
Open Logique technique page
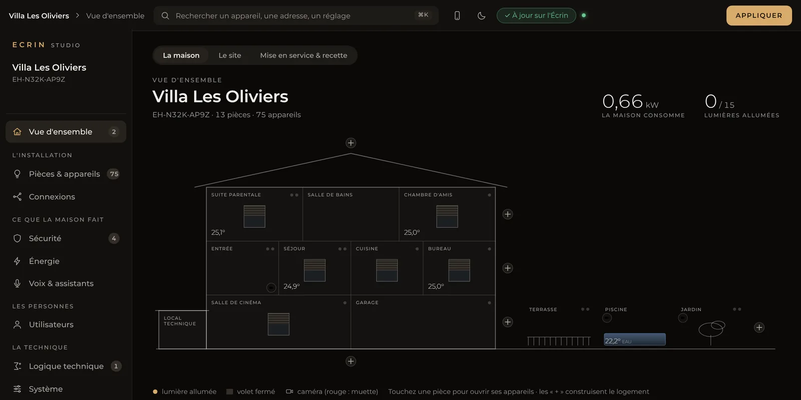(66, 366)
